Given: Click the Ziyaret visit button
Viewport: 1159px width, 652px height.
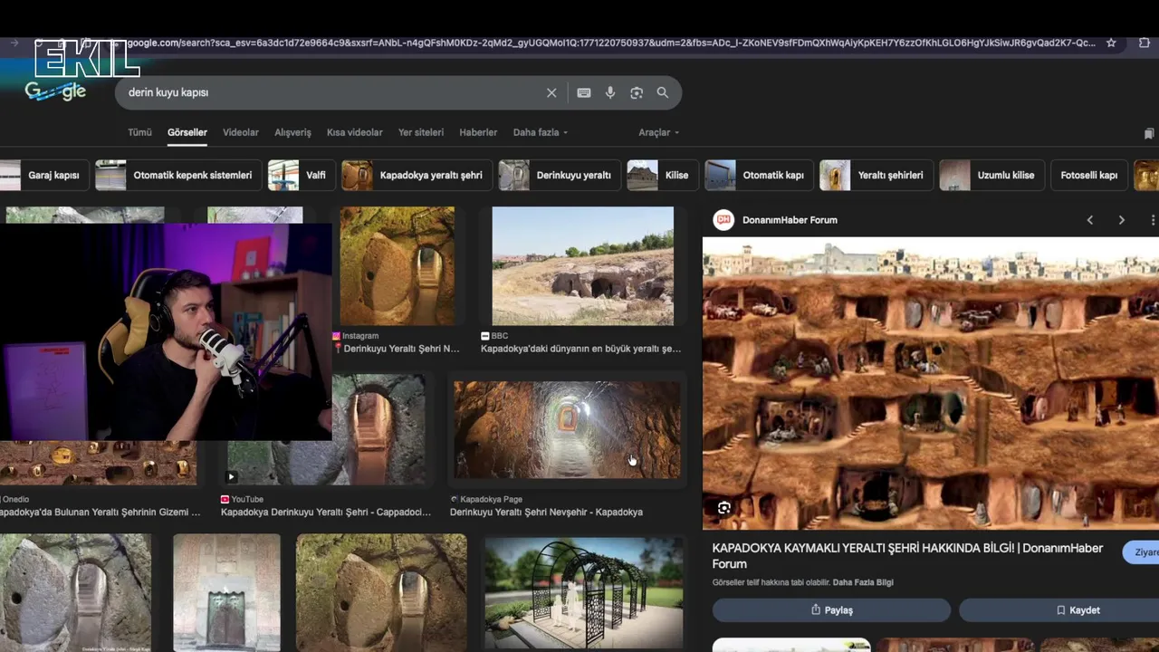Looking at the screenshot, I should [1142, 552].
